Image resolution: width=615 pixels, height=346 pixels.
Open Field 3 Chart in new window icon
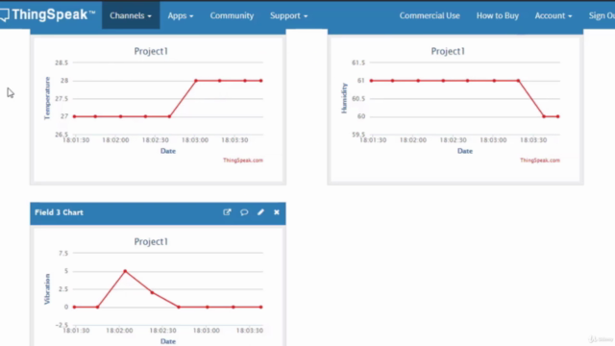[227, 212]
